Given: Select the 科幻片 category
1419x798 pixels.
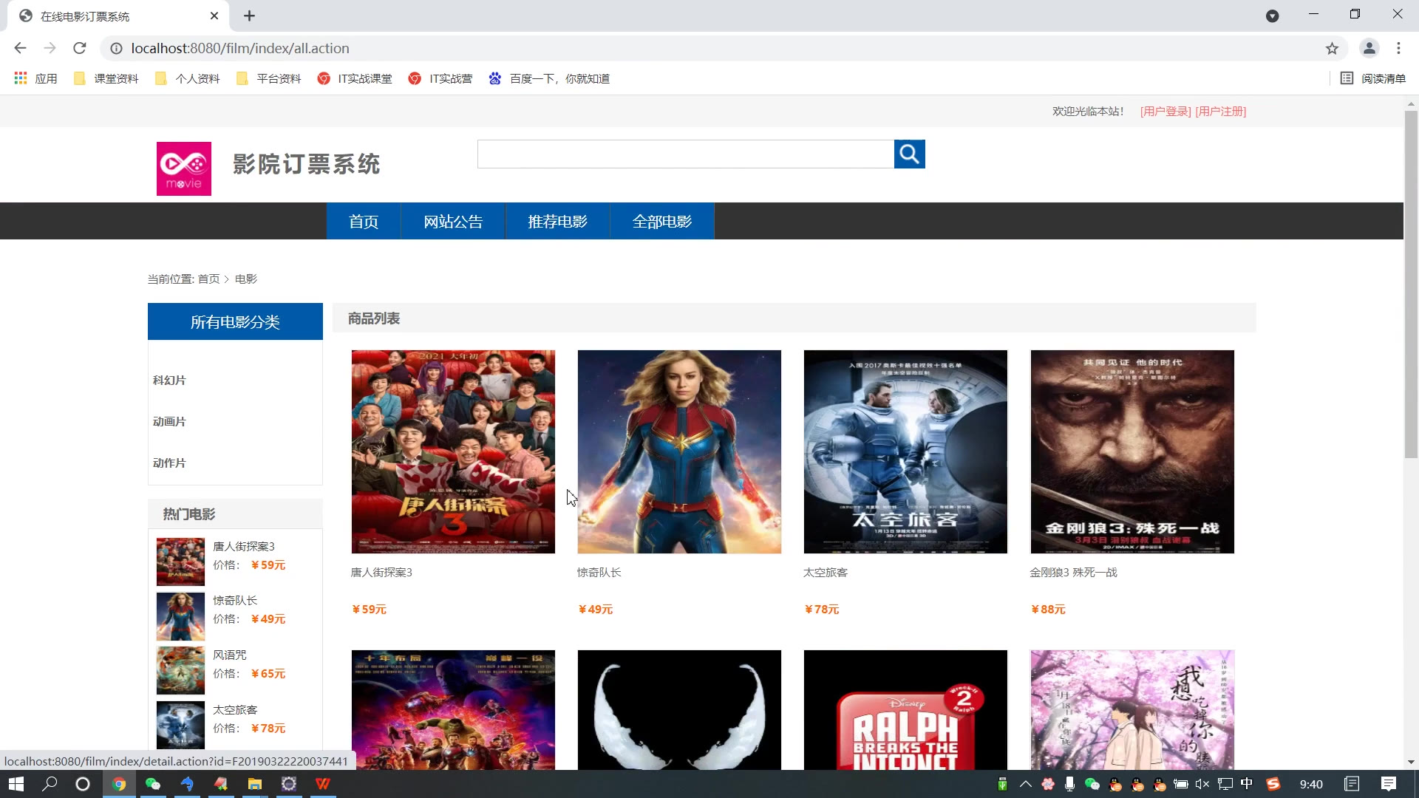Looking at the screenshot, I should click(169, 380).
